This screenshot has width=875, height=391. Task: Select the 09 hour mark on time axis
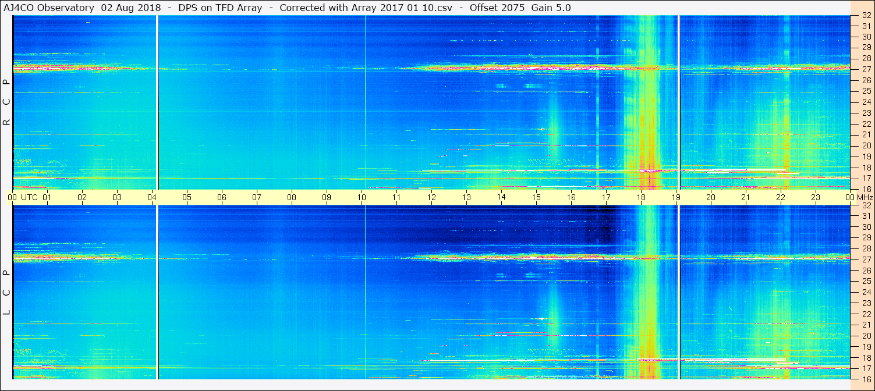coord(327,197)
